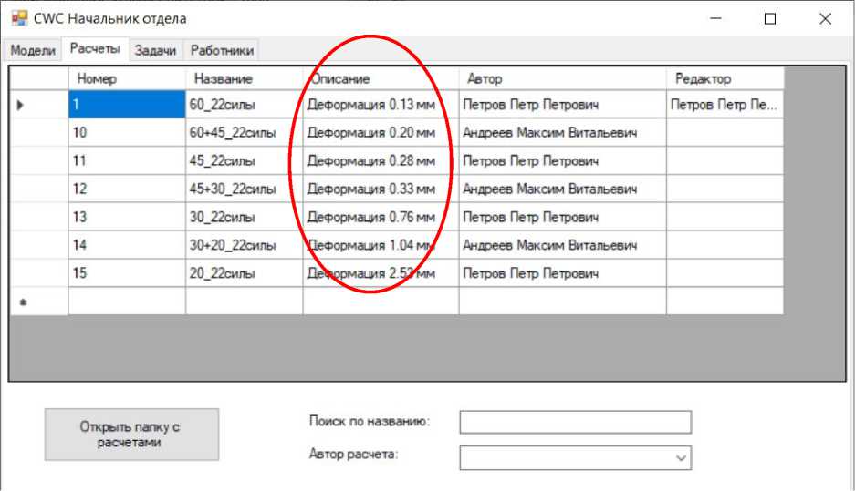
Task: Sort by the Название column header
Action: point(244,79)
